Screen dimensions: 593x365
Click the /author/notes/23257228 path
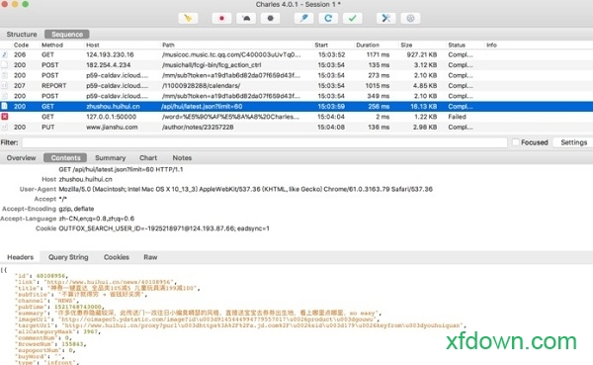point(198,128)
